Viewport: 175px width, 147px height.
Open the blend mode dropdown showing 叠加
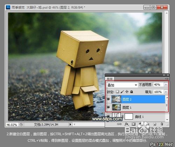[x=122, y=85]
